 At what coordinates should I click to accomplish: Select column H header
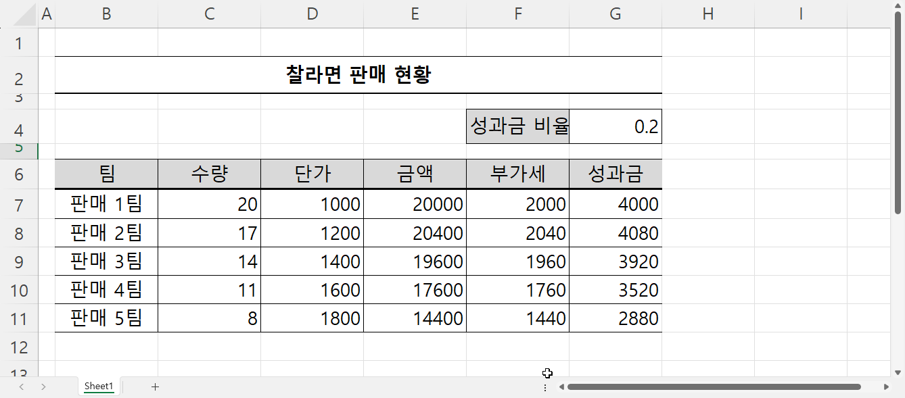[x=708, y=14]
